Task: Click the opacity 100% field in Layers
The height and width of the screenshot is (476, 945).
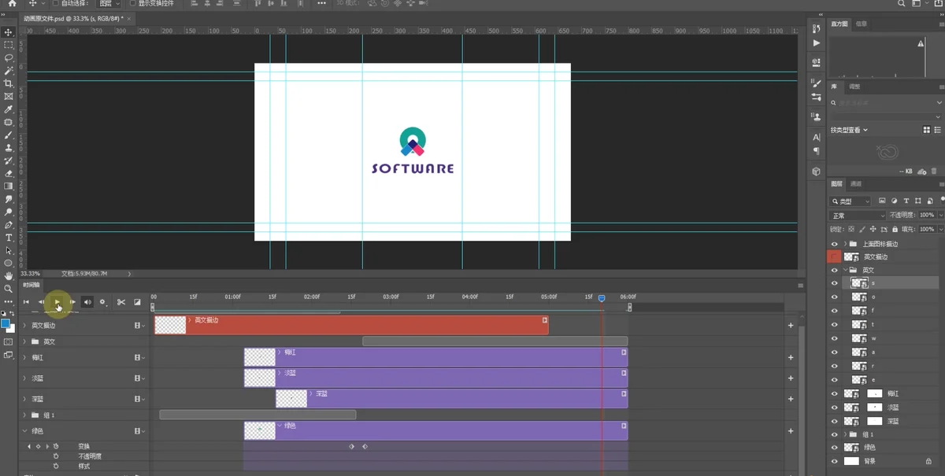Action: (x=927, y=216)
